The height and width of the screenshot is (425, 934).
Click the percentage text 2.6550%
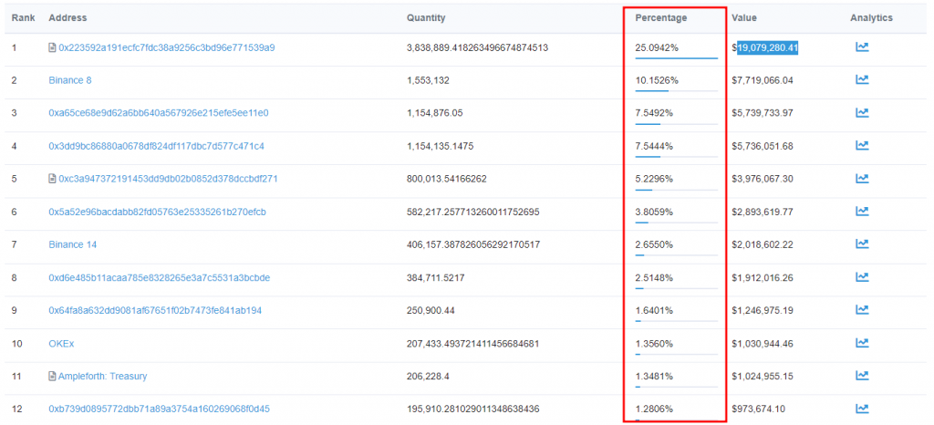(655, 244)
